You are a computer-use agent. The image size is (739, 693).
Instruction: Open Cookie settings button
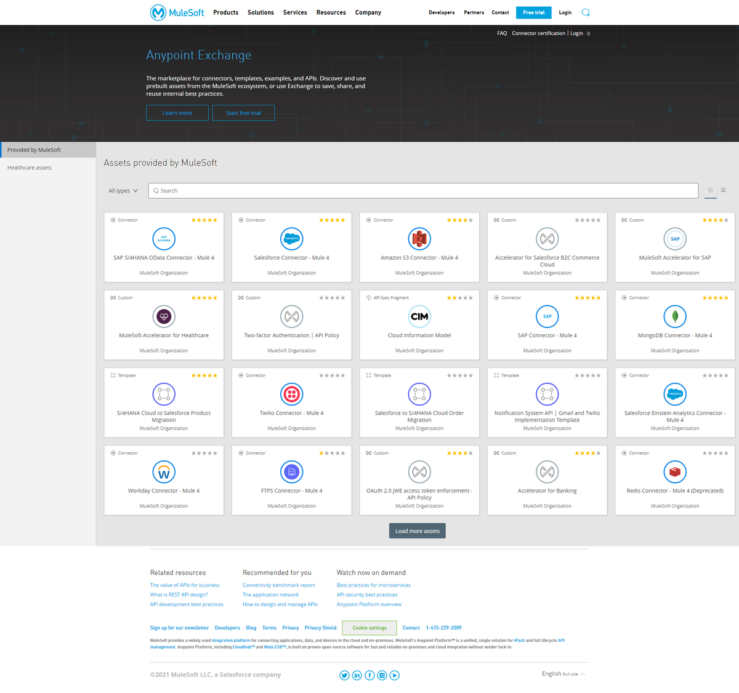[x=369, y=628]
